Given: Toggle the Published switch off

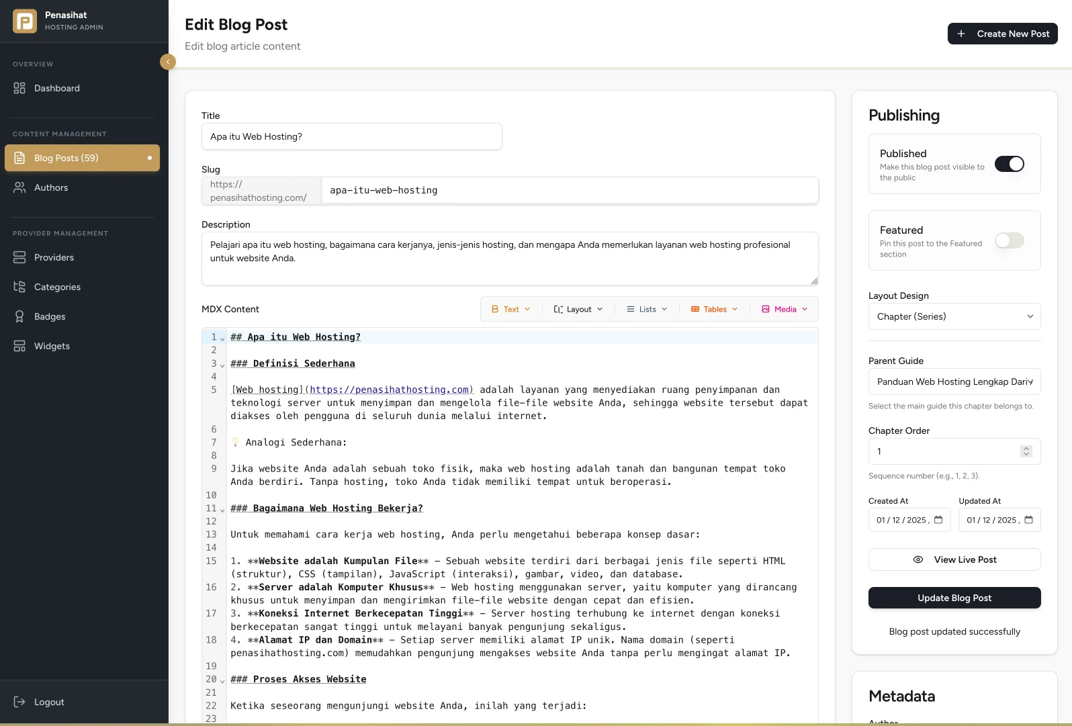Looking at the screenshot, I should (1010, 164).
